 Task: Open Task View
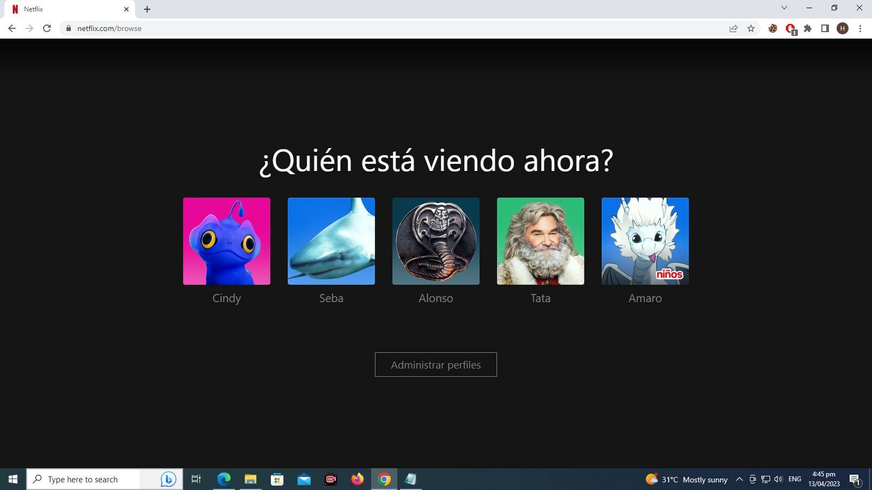click(x=196, y=479)
